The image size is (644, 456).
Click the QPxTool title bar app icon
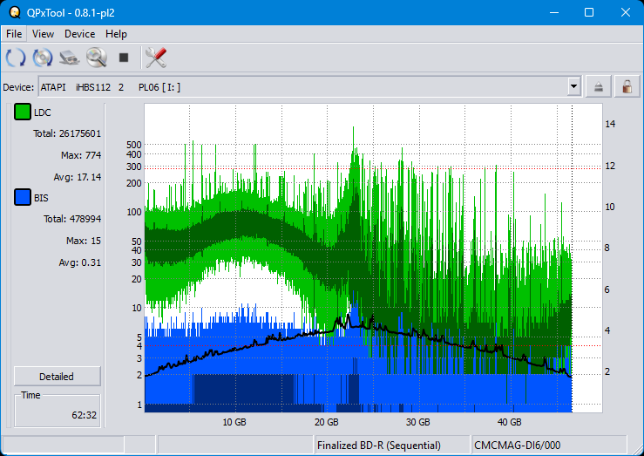coord(13,12)
